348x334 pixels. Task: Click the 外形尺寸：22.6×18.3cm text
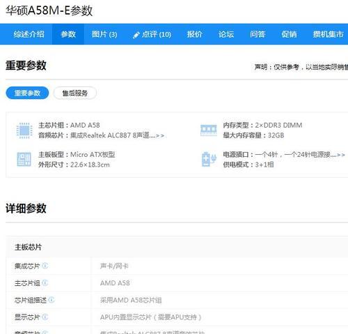coord(74,165)
